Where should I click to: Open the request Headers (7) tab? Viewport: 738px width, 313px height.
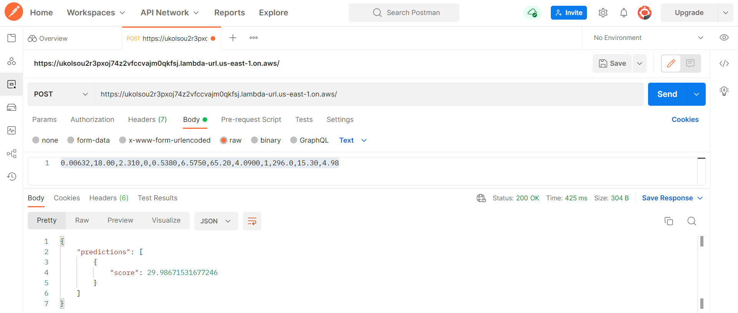147,120
